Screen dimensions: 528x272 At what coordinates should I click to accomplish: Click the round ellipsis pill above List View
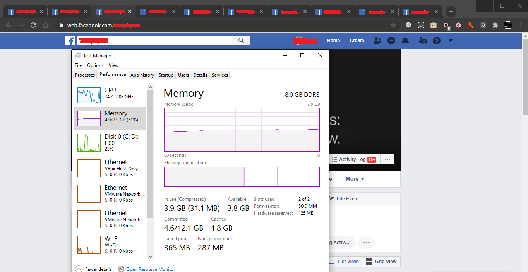[367, 243]
